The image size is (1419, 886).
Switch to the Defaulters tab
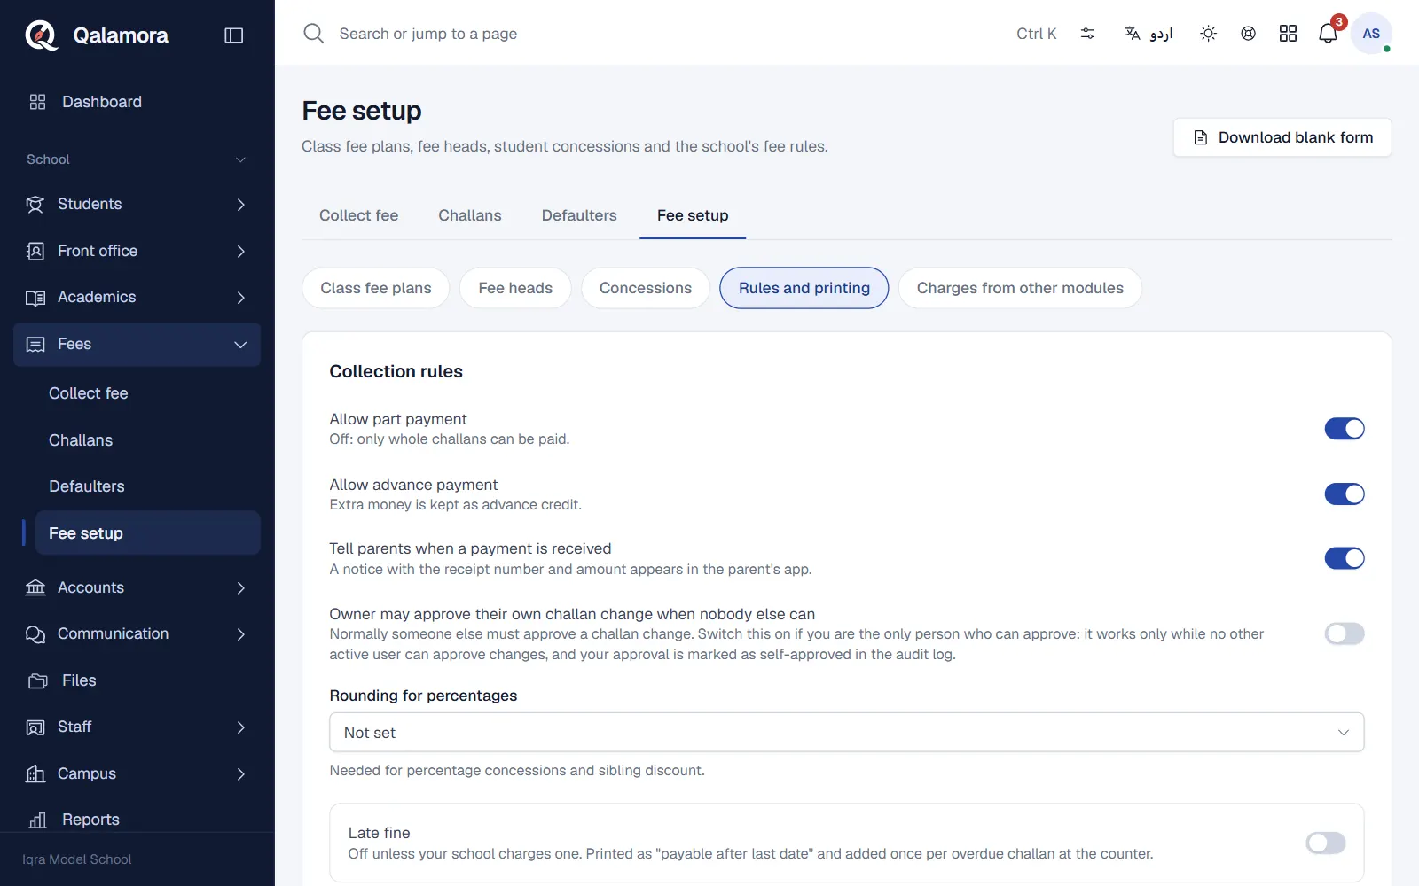(579, 215)
